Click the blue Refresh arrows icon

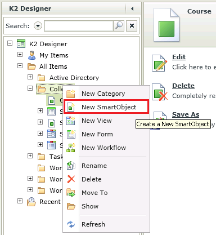(x=71, y=224)
